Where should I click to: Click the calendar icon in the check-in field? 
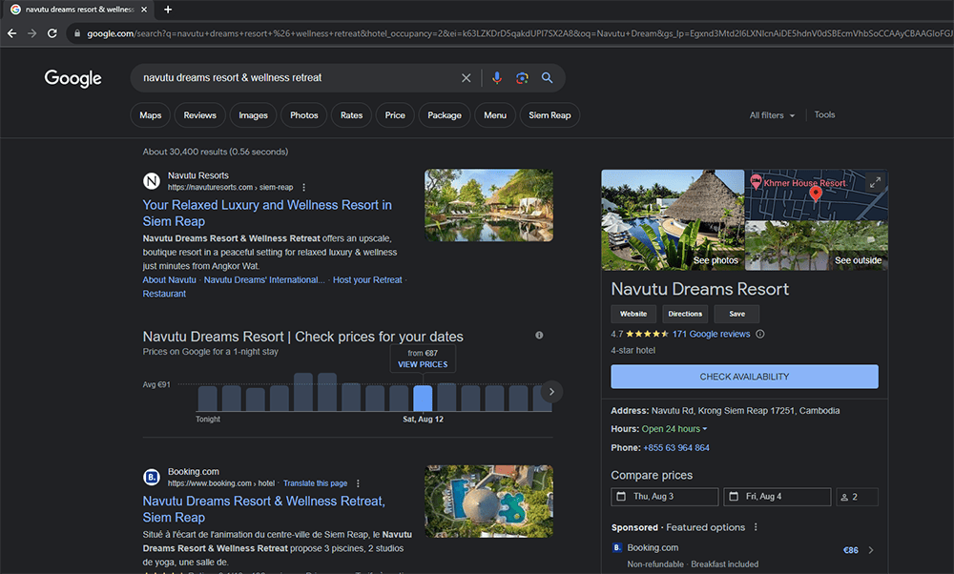pos(621,496)
